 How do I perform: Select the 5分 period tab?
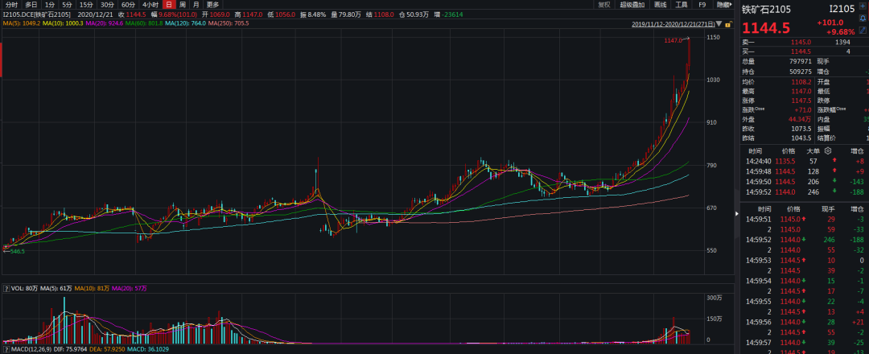tap(67, 5)
